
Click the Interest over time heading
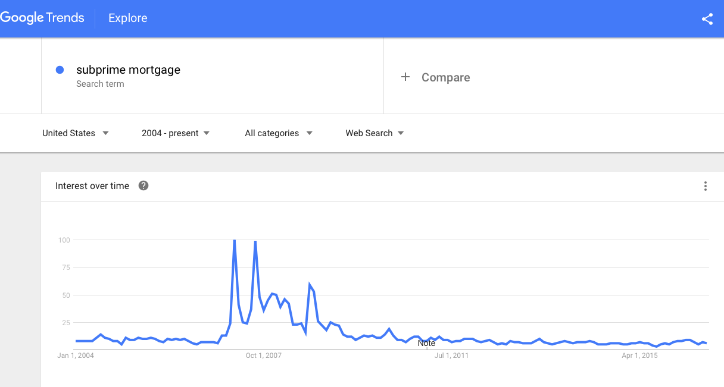click(92, 186)
